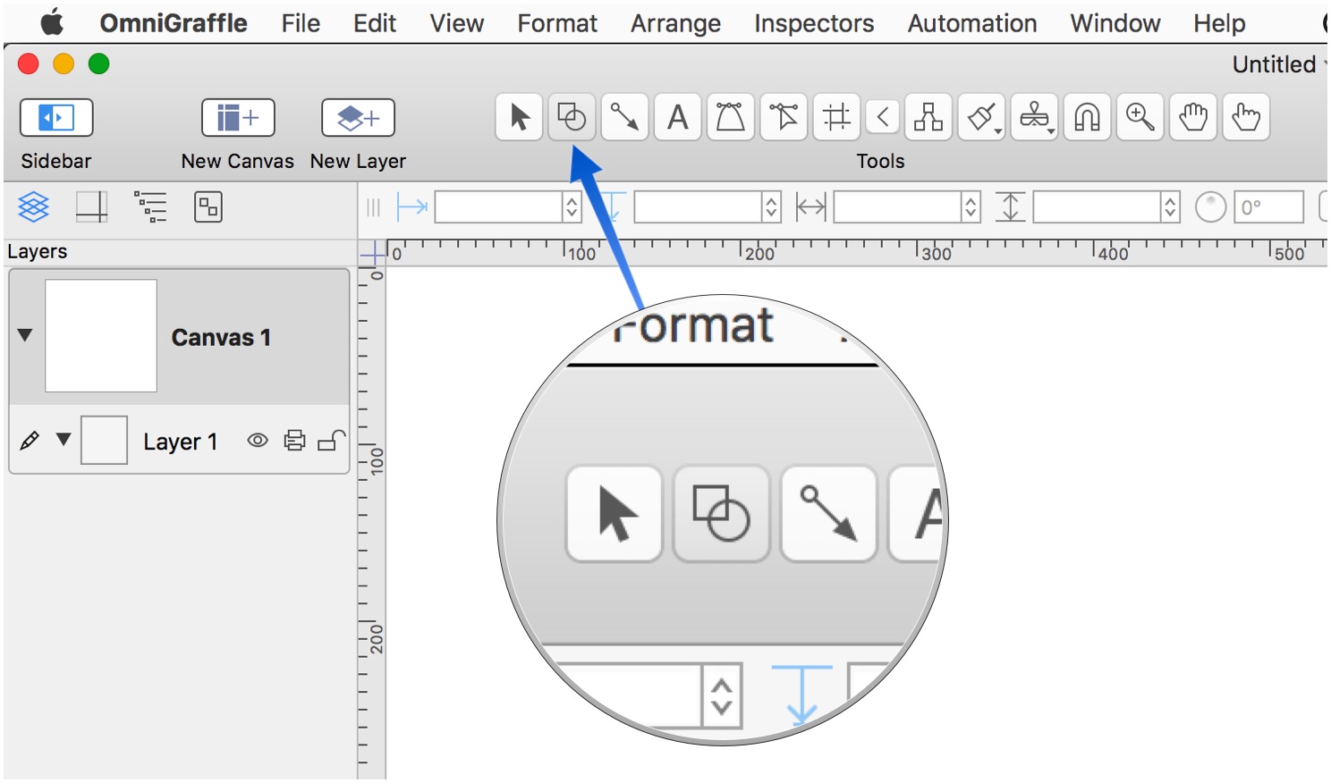Click the Canvas 1 thumbnail preview

[x=101, y=336]
